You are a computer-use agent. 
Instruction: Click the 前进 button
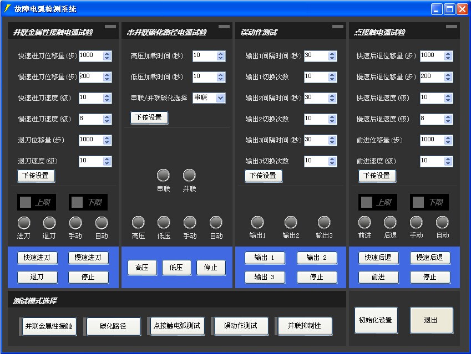tap(378, 277)
